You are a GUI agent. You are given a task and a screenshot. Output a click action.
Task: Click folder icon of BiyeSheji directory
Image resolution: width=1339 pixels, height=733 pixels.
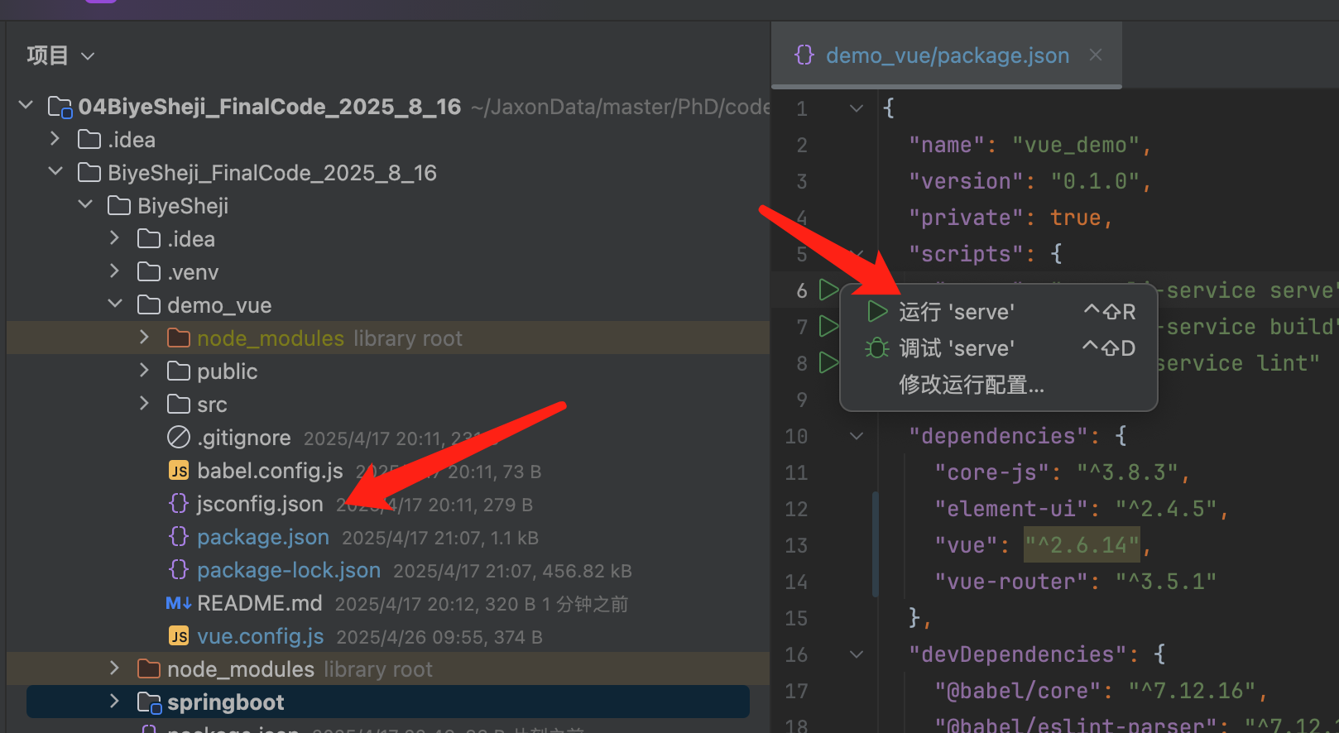pyautogui.click(x=119, y=206)
